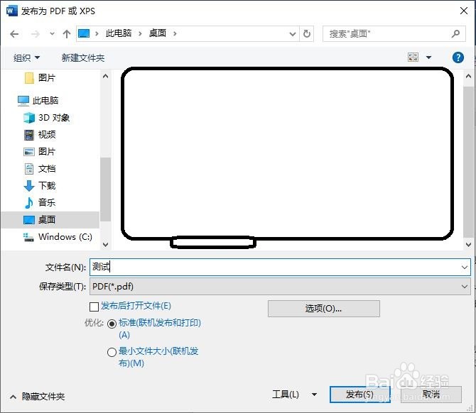
Task: Click file list scroll down arrow
Action: click(x=468, y=244)
